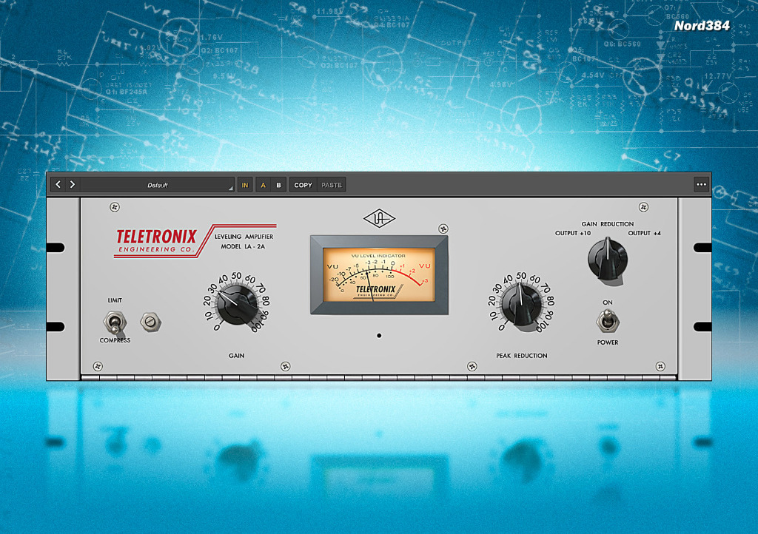Go to next preset arrow
758x534 pixels.
(x=73, y=184)
